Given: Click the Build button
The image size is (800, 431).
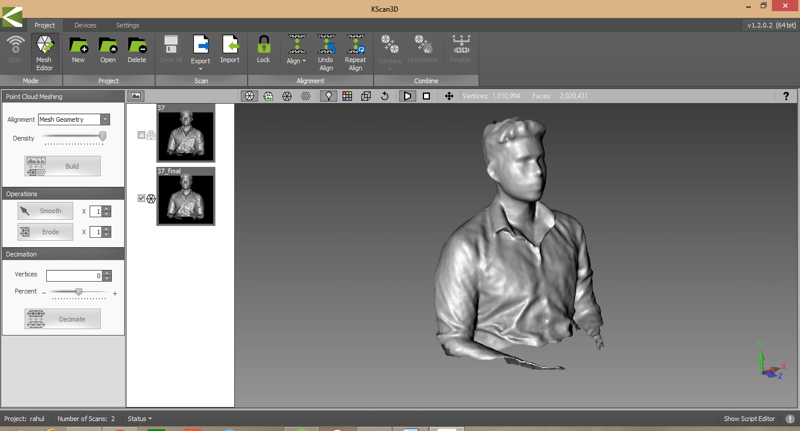Looking at the screenshot, I should (63, 166).
